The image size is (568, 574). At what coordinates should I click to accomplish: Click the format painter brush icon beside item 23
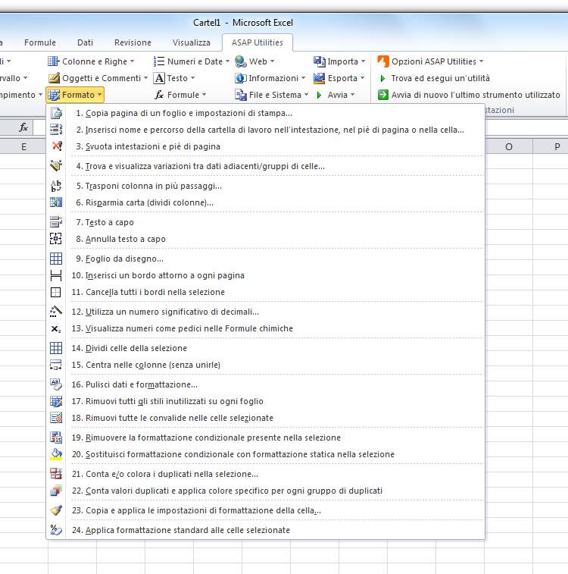pyautogui.click(x=56, y=510)
